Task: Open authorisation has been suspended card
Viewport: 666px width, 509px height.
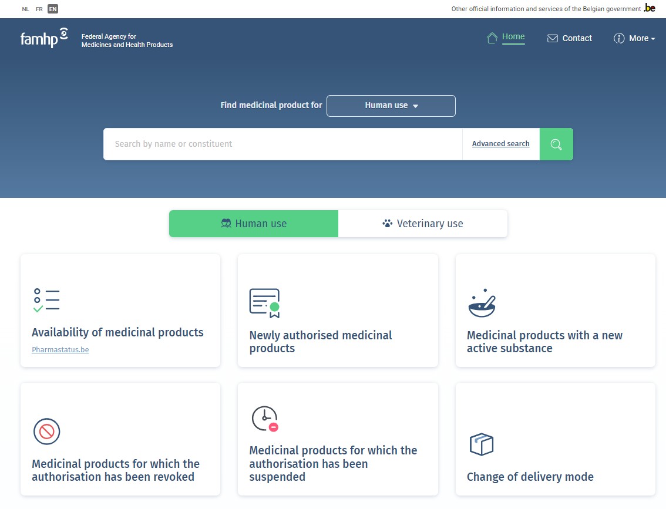Action: click(338, 439)
